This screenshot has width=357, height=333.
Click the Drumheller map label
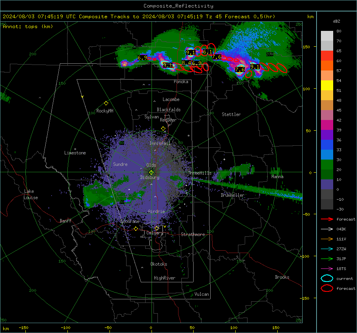click(232, 195)
